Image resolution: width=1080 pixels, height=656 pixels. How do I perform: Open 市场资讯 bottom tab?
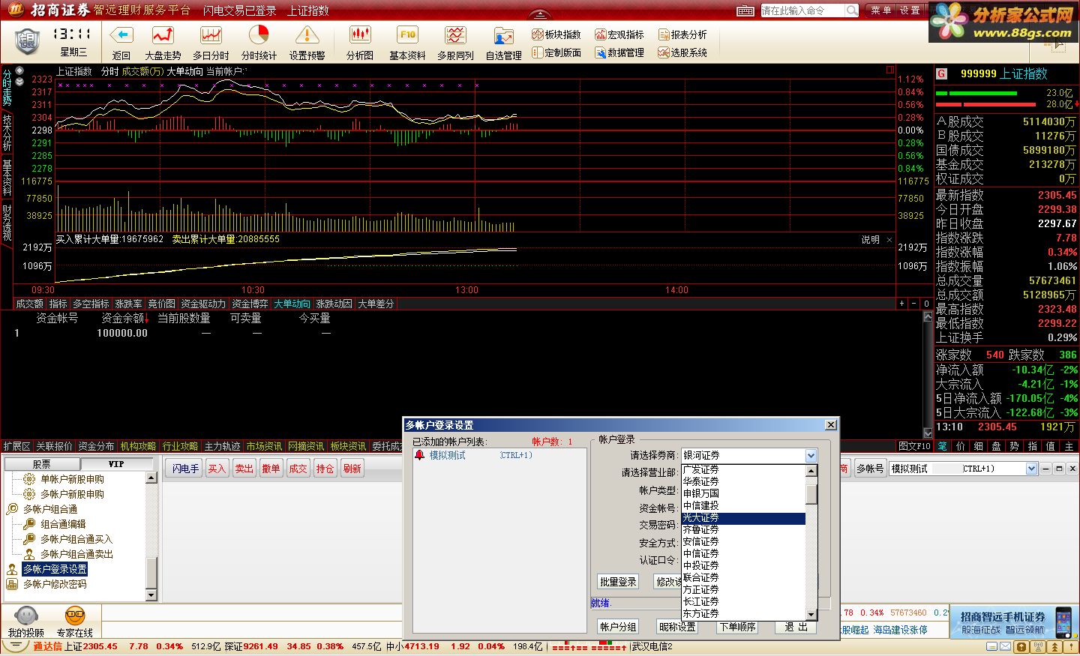[x=264, y=446]
